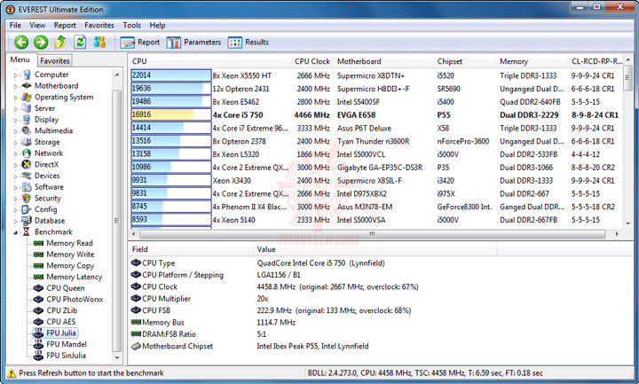Viewport: 639px width, 384px height.
Task: Open the Help menu
Action: click(x=157, y=25)
